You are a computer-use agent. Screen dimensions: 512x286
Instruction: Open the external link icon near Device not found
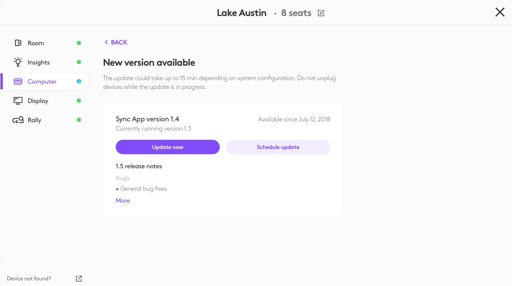[78, 278]
